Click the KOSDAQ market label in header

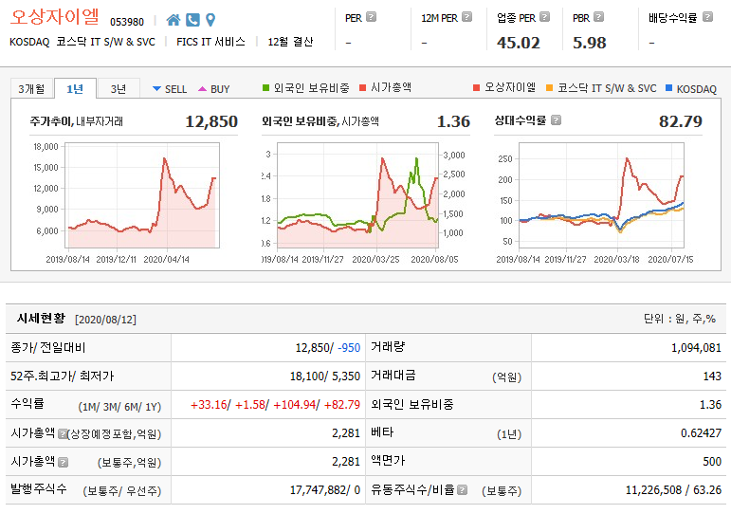click(29, 42)
